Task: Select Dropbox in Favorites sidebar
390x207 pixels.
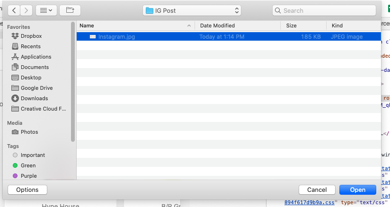Action: (x=31, y=36)
